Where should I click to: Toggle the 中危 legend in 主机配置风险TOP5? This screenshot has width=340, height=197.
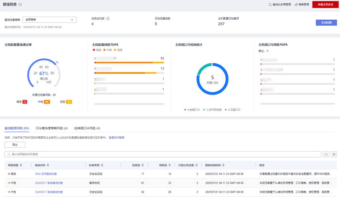pyautogui.click(x=108, y=50)
